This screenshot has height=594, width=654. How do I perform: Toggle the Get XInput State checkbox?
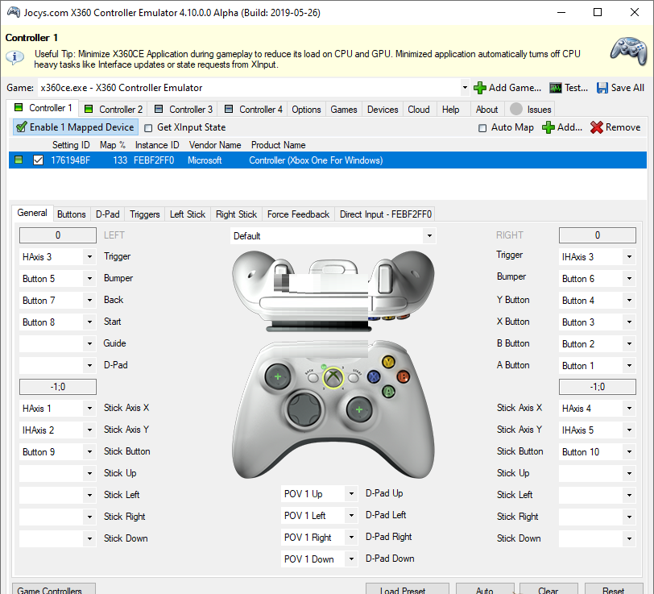click(148, 127)
